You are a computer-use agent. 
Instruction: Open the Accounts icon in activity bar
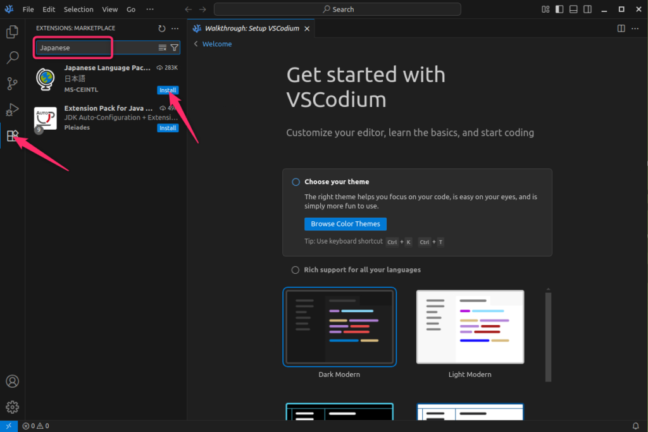[12, 381]
